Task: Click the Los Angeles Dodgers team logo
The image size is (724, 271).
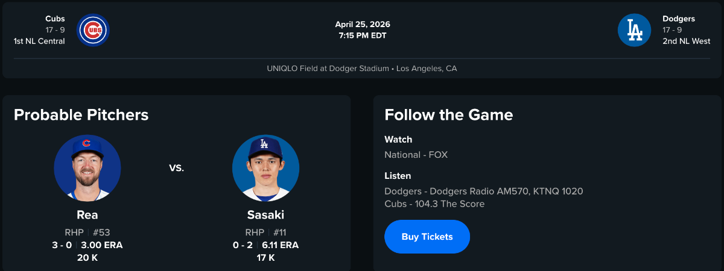Action: [634, 30]
